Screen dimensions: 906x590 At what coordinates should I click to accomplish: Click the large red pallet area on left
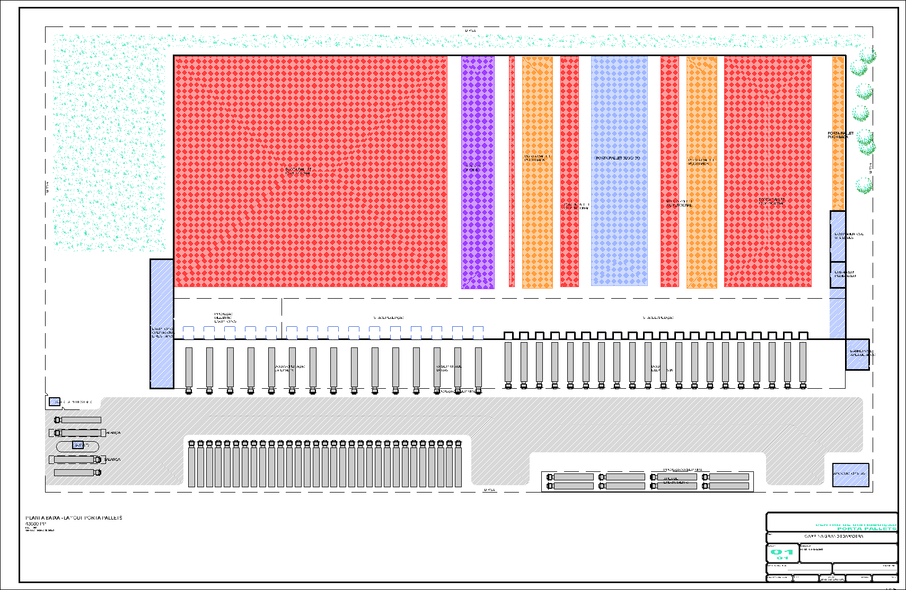310,171
